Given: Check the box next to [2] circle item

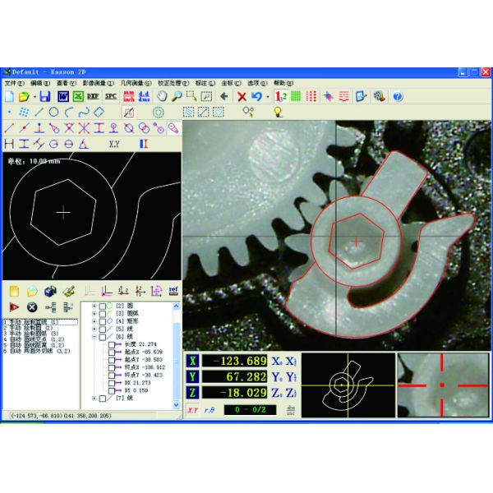Looking at the screenshot, I should (x=102, y=306).
